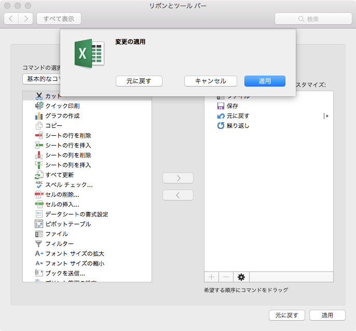Viewport: 356px width, 331px height.
Task: Click the Insert Sheet Columns (シートの列を挿入) icon
Action: [x=39, y=165]
